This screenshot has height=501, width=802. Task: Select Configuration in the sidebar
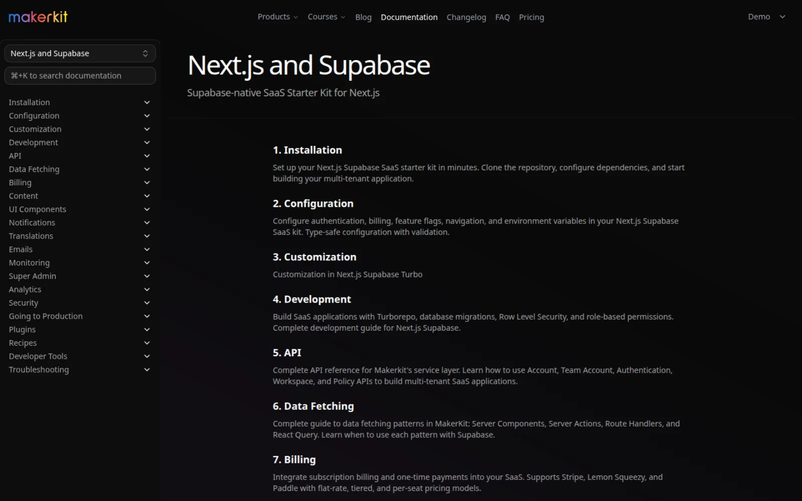point(34,116)
